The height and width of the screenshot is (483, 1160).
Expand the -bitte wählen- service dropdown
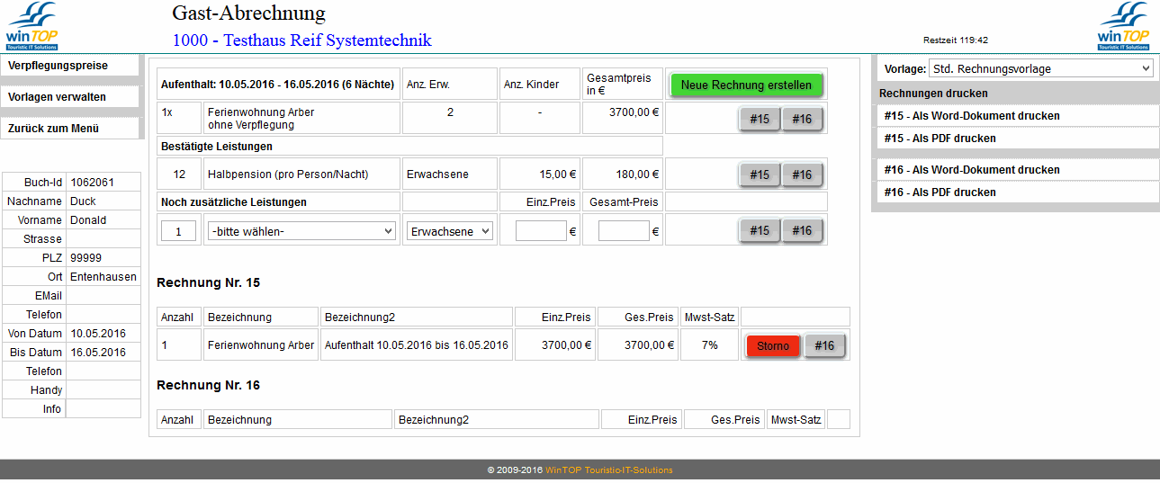point(301,231)
